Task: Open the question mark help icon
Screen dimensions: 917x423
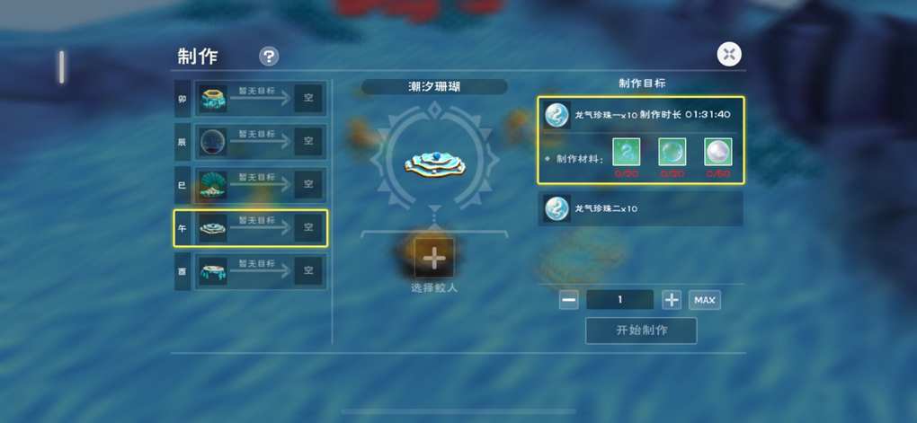Action: point(269,57)
